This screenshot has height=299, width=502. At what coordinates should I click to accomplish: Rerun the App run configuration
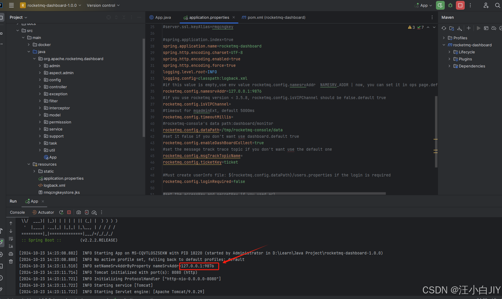61,212
